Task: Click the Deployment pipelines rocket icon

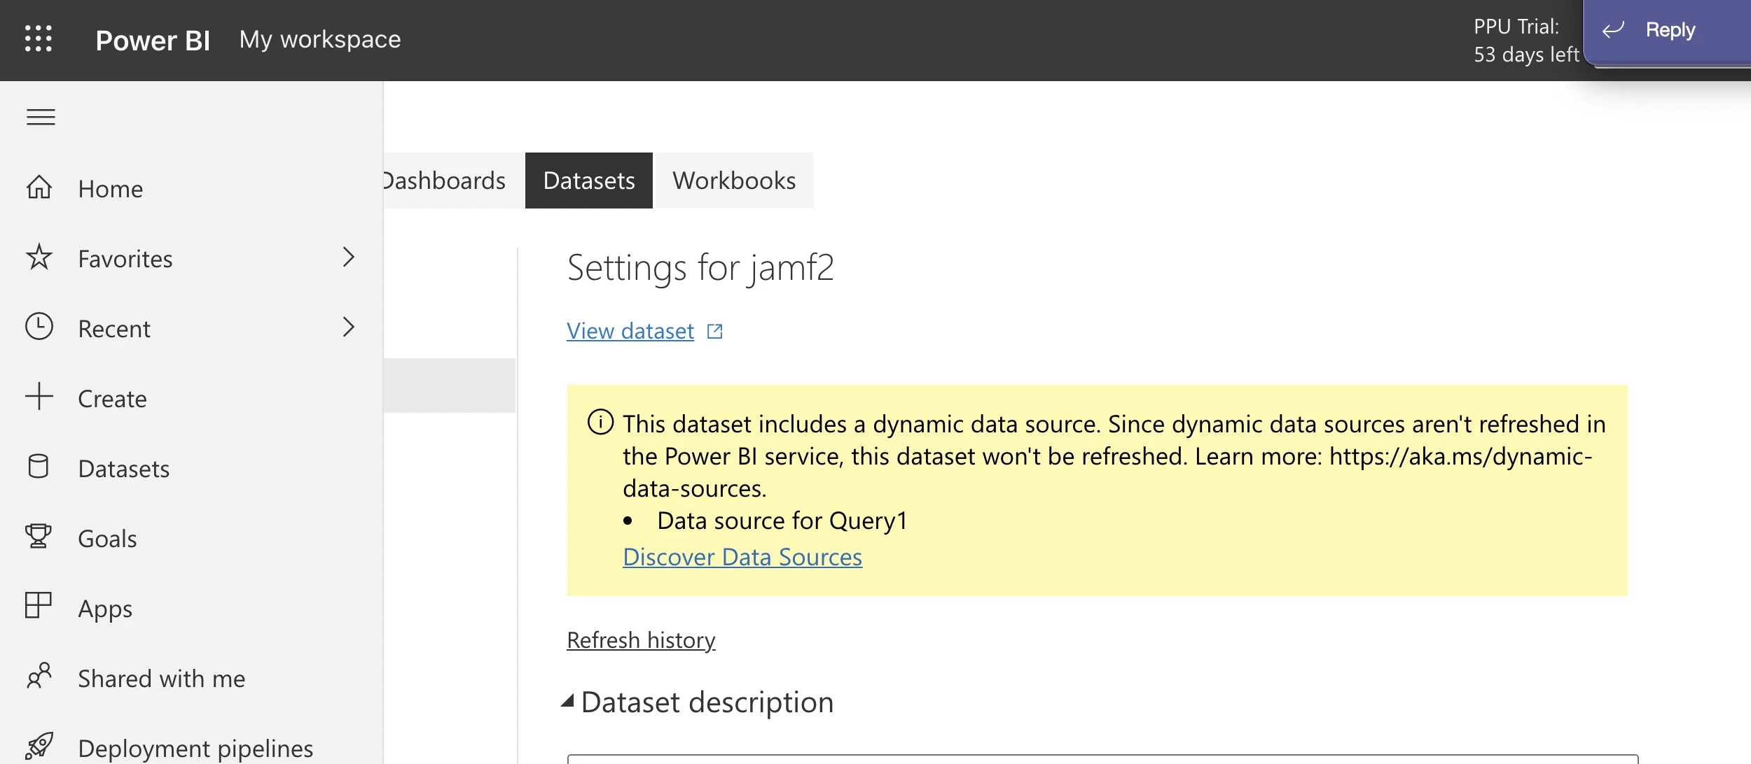Action: (x=39, y=746)
